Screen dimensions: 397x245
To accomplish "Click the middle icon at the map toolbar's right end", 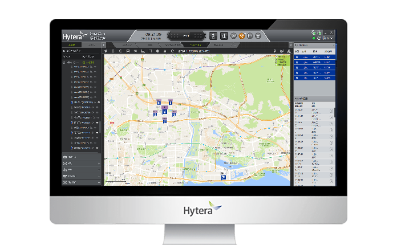I will pyautogui.click(x=282, y=51).
